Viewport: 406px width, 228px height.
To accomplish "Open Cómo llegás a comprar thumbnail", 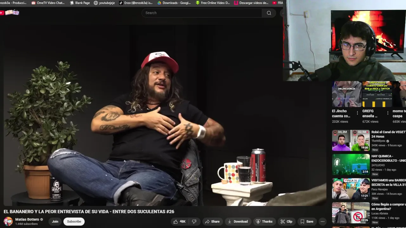I will pos(351,213).
